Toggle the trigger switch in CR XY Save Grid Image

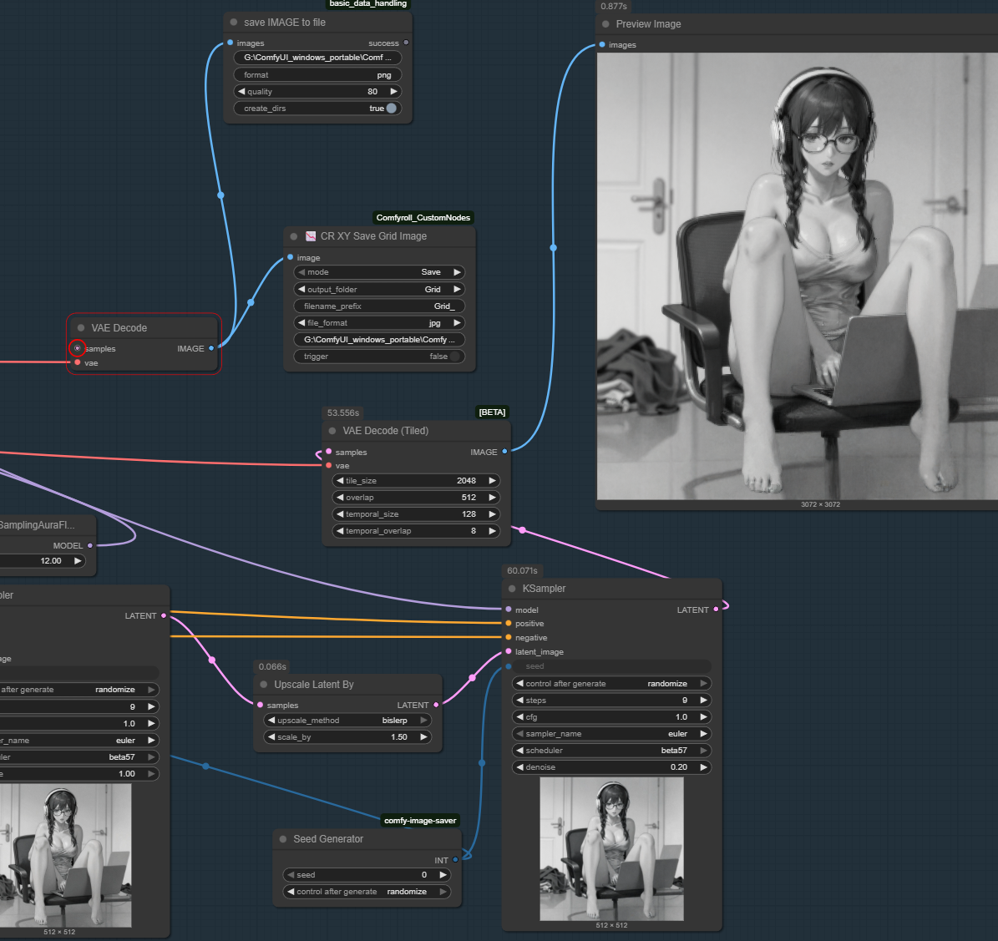[x=454, y=357]
